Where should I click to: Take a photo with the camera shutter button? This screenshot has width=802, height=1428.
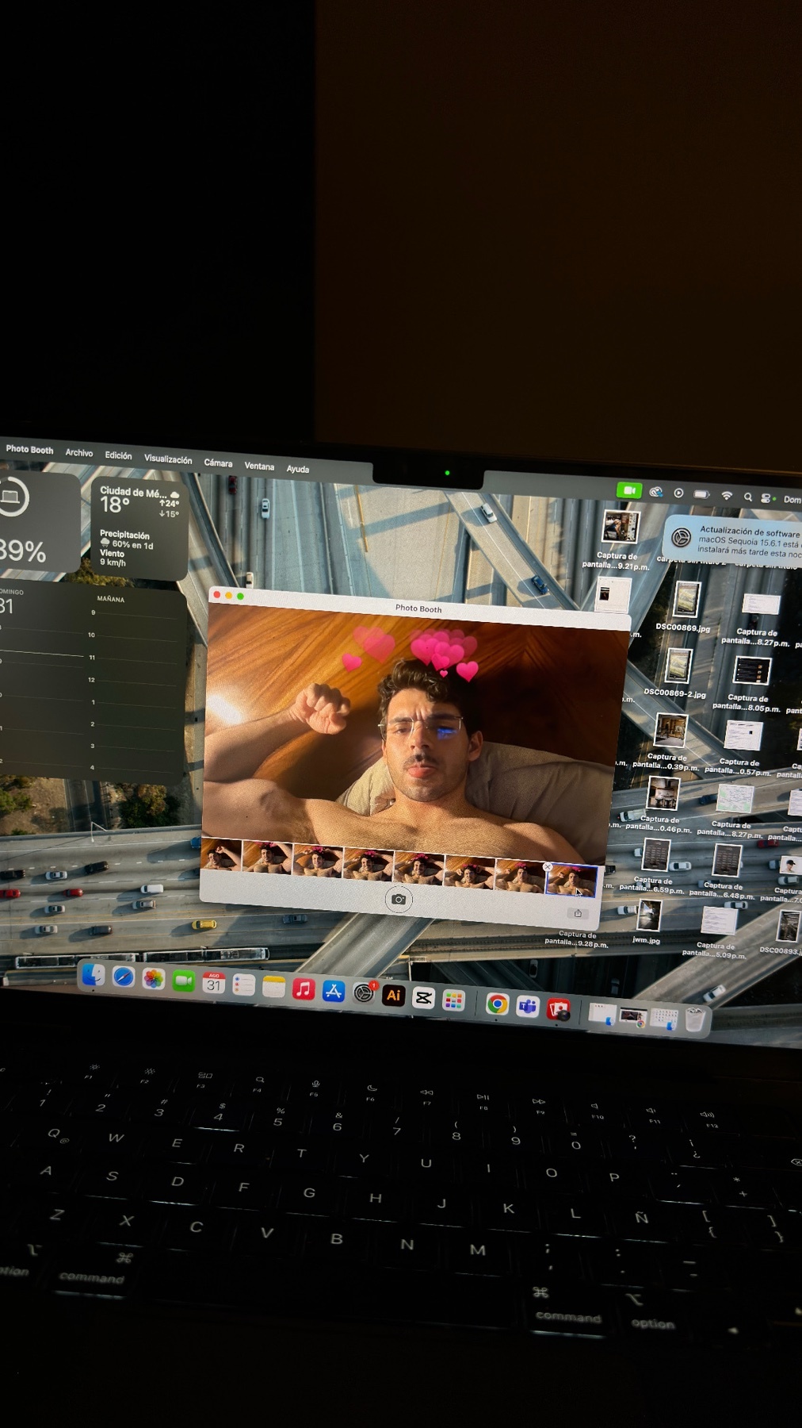point(399,900)
